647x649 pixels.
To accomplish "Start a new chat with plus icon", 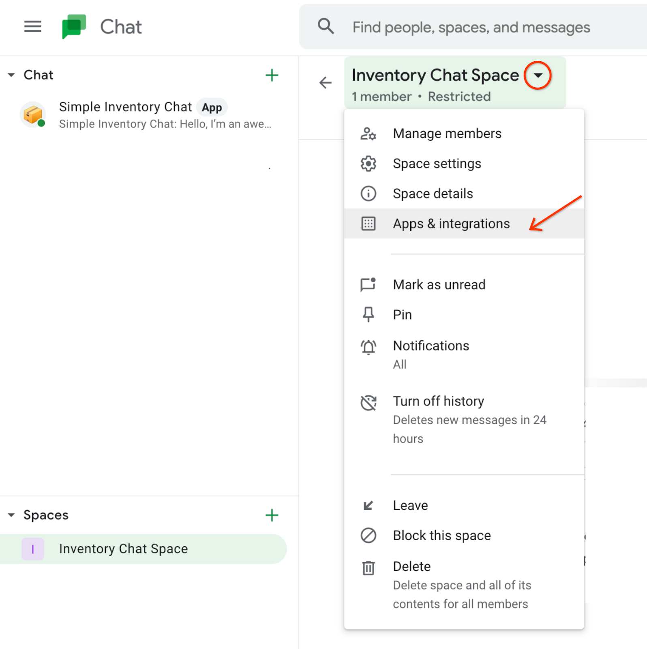I will pyautogui.click(x=272, y=75).
